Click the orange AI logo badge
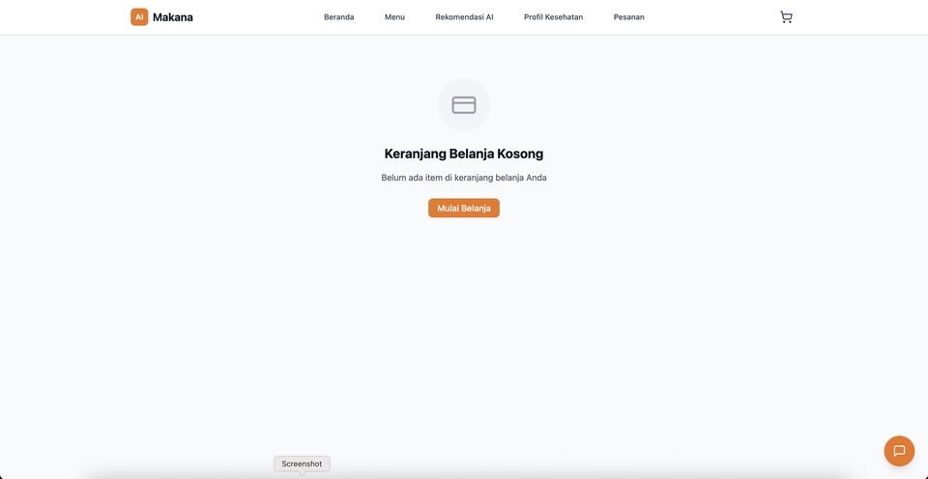This screenshot has height=479, width=928. (139, 17)
